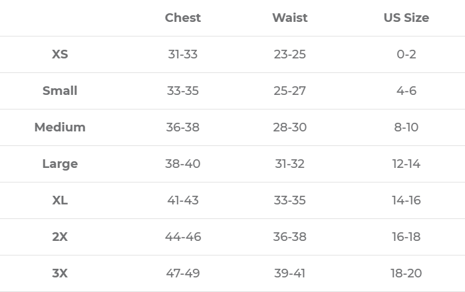The image size is (465, 292).
Task: Select the 2X row label
Action: [x=60, y=237]
